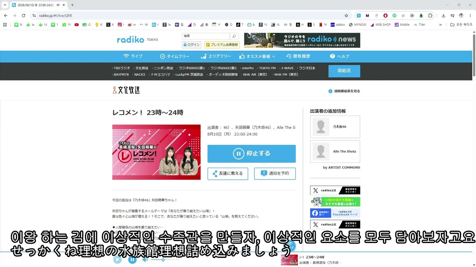
Task: Click the browser address bar URL
Action: coord(55,16)
